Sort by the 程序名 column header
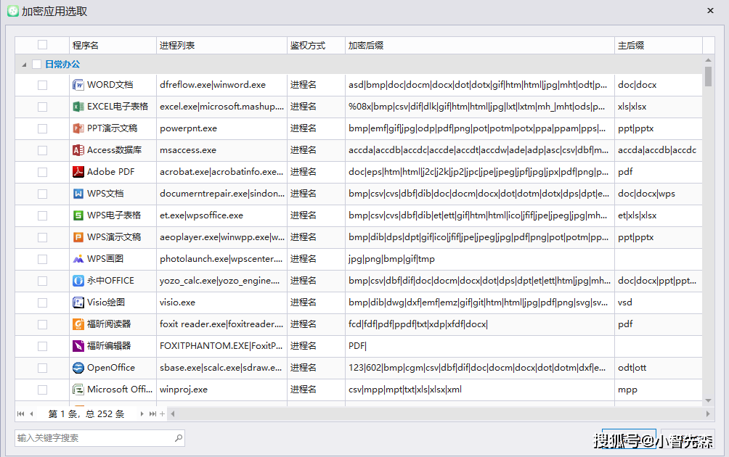The image size is (729, 457). click(x=113, y=45)
